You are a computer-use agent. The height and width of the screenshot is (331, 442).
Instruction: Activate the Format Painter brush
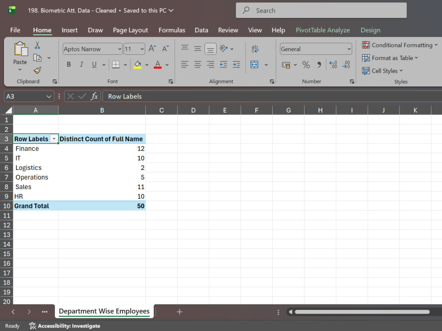tap(37, 70)
